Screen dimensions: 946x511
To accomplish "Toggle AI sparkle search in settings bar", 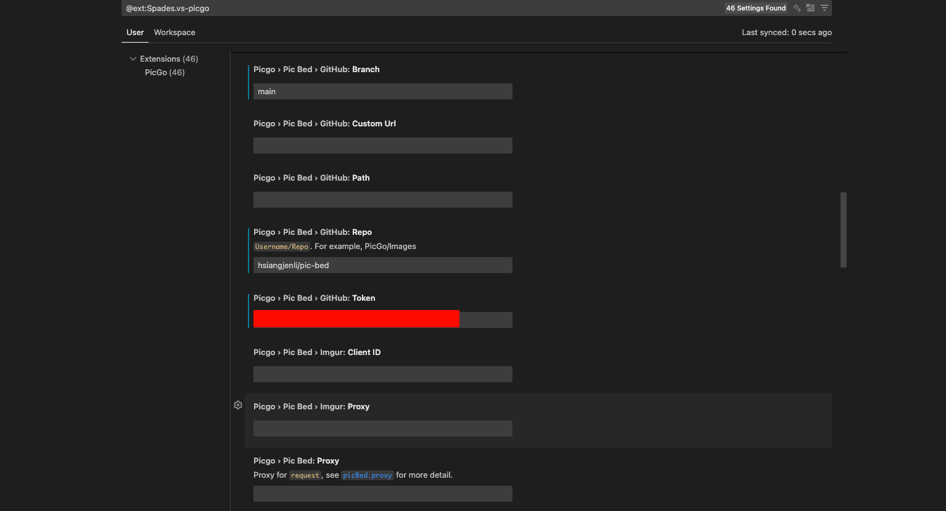I will pyautogui.click(x=797, y=8).
